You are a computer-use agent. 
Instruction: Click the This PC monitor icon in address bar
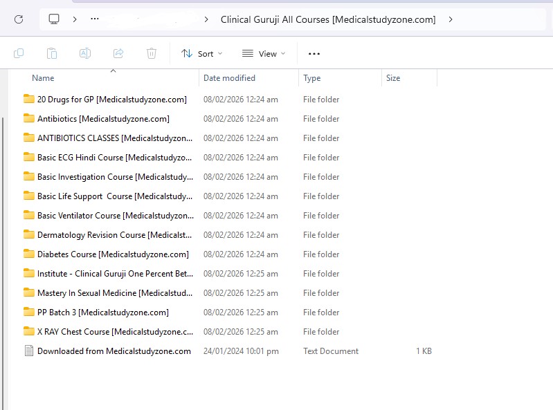54,19
